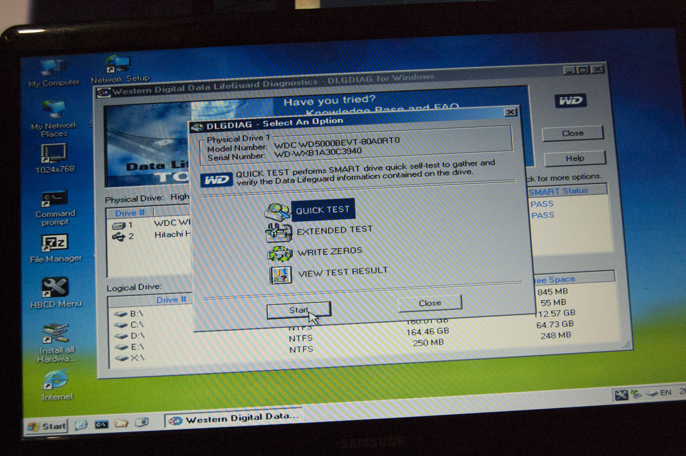Viewport: 686px width, 456px height.
Task: Click the Help button
Action: [x=574, y=158]
